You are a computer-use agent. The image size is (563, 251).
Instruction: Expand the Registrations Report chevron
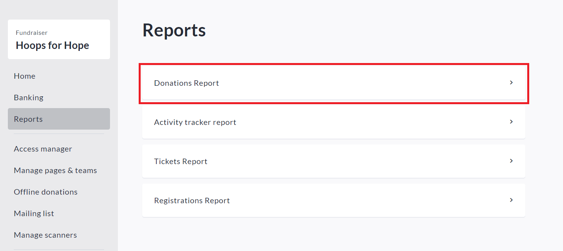(x=511, y=200)
